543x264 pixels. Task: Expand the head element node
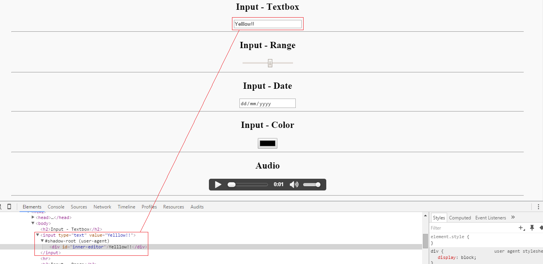(33, 217)
